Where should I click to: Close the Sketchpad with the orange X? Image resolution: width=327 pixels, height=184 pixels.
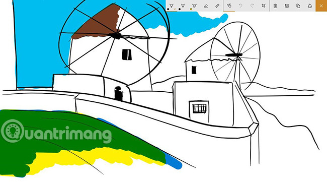pyautogui.click(x=321, y=6)
